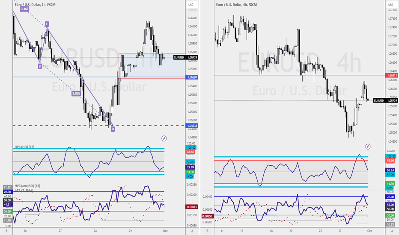Click the blue 70.00 level on 4h chart
399x235 pixels.
[x=390, y=197]
